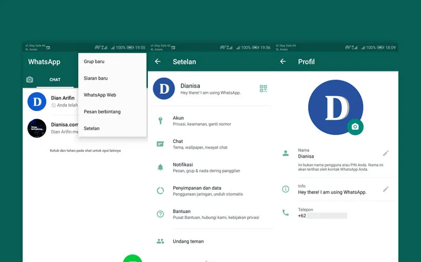421x262 pixels.
Task: Click the back arrow in Setelan header
Action: point(157,62)
